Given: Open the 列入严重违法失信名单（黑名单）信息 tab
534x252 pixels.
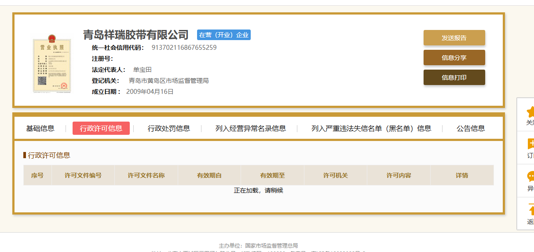Looking at the screenshot, I should tap(371, 128).
